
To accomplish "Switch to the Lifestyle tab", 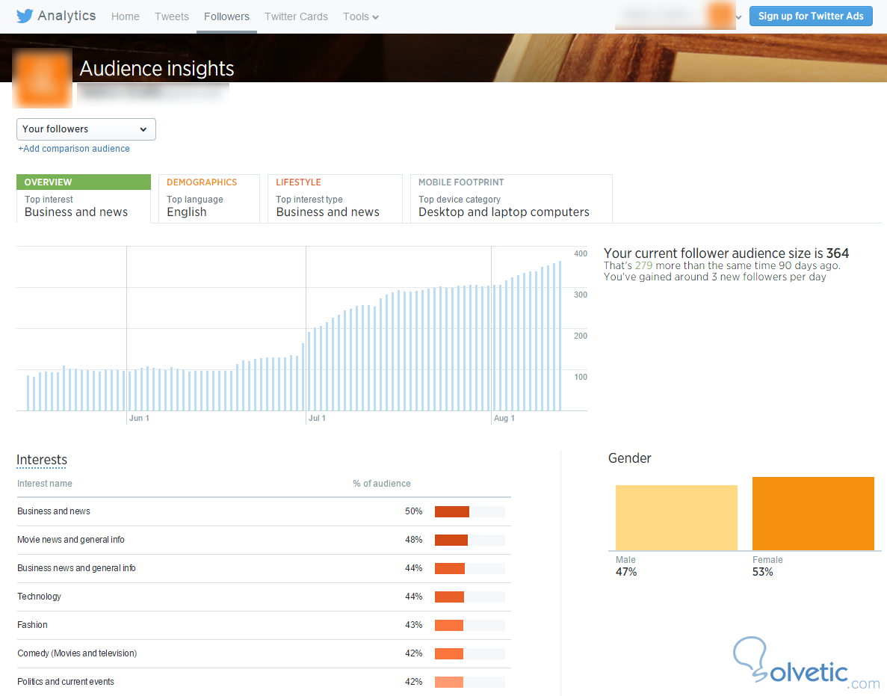I will (x=335, y=198).
